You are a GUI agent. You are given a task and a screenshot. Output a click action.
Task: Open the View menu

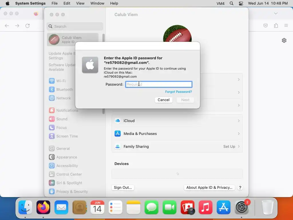pos(80,3)
